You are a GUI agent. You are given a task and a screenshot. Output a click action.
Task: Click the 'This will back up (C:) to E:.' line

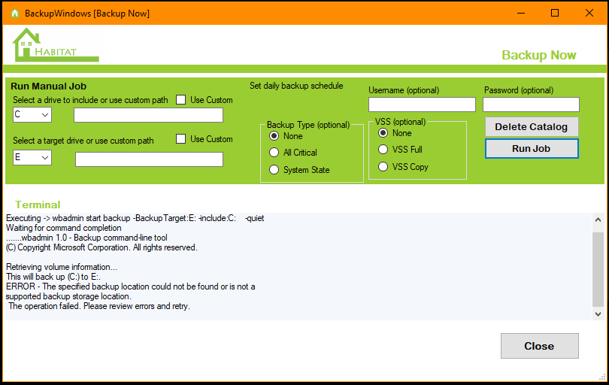click(53, 277)
